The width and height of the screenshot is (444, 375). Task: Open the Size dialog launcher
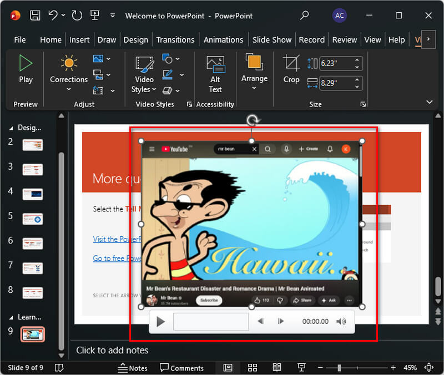(363, 104)
